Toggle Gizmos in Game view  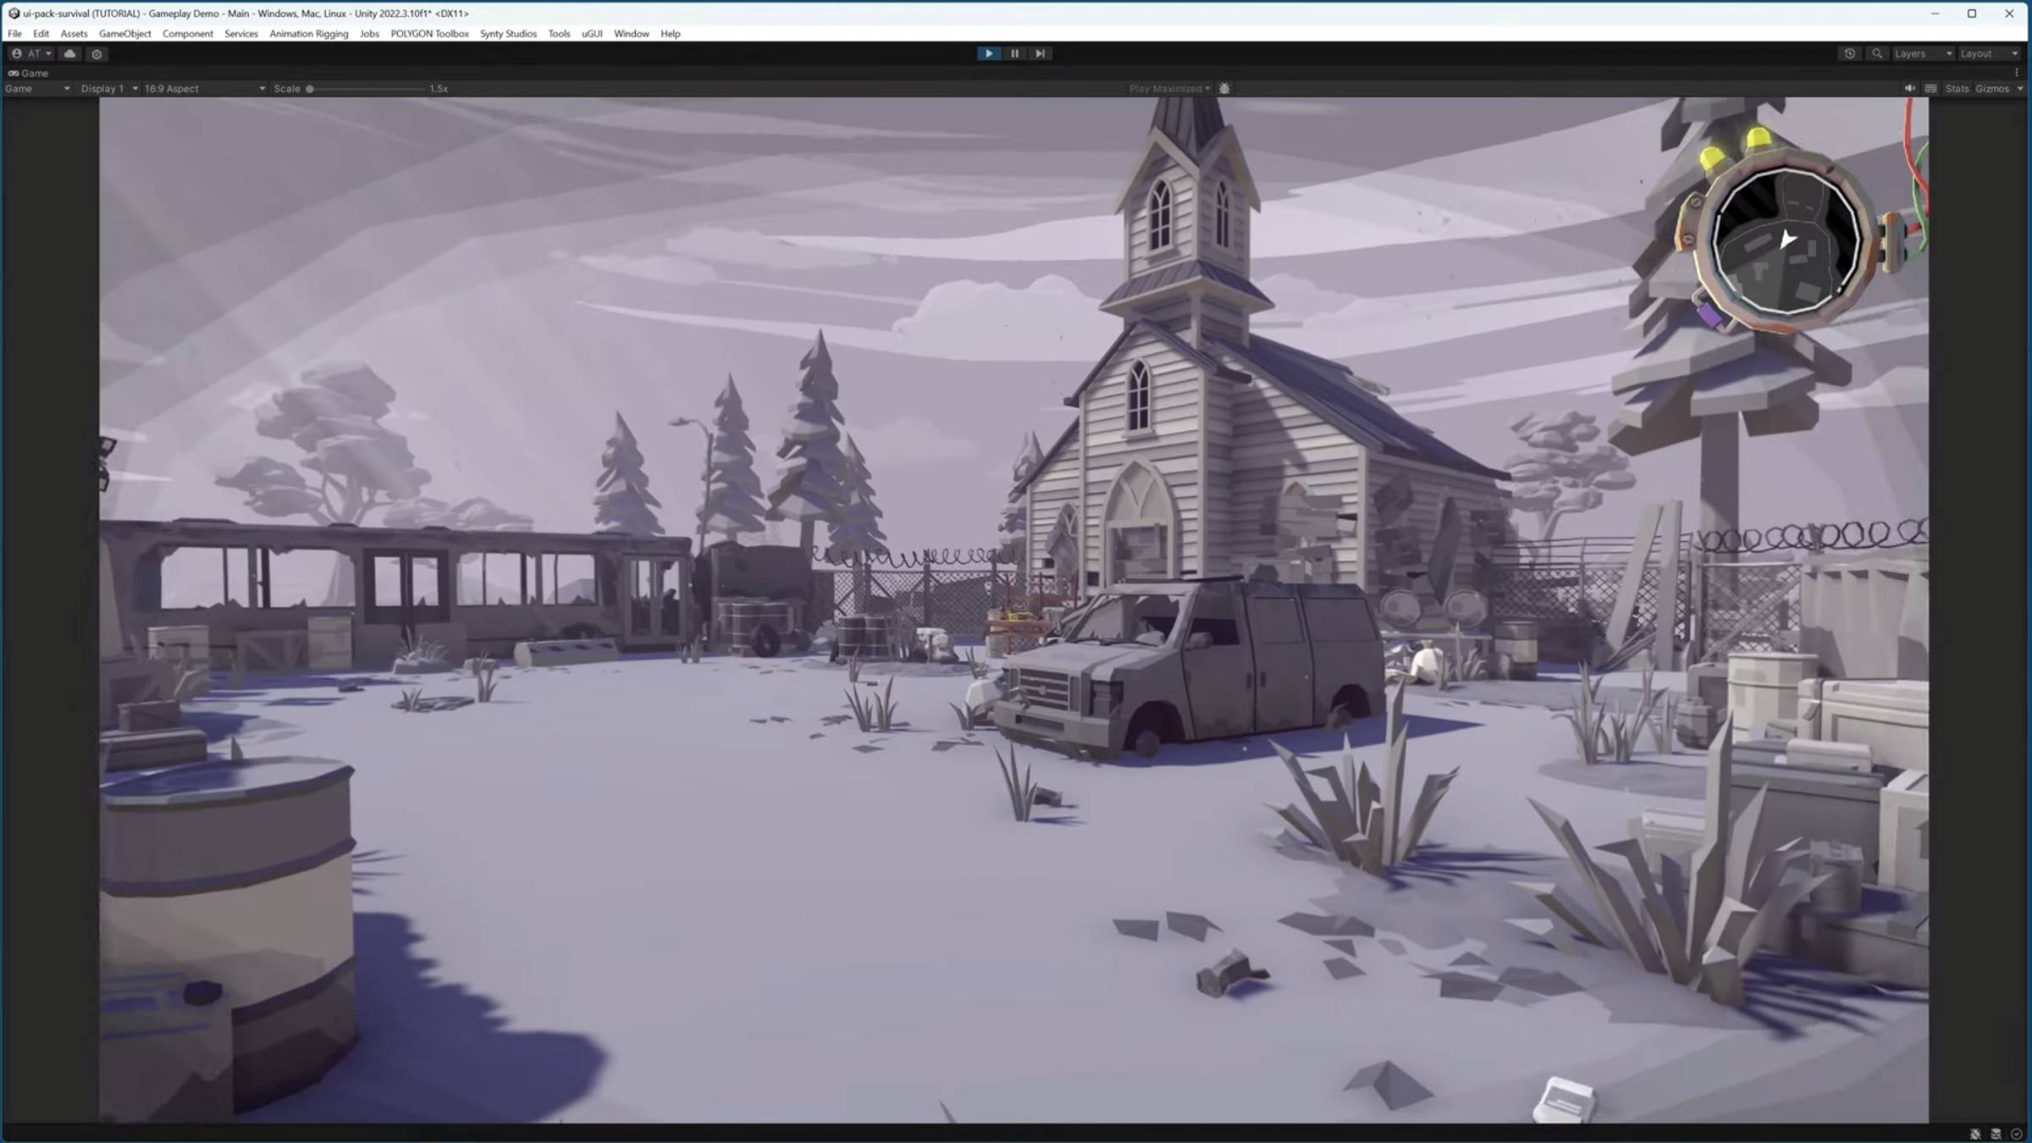click(1991, 88)
